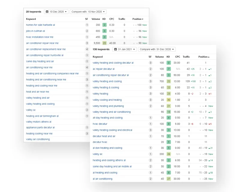Click SF badge for 'air conditioner repair near me'

pyautogui.click(x=87, y=43)
